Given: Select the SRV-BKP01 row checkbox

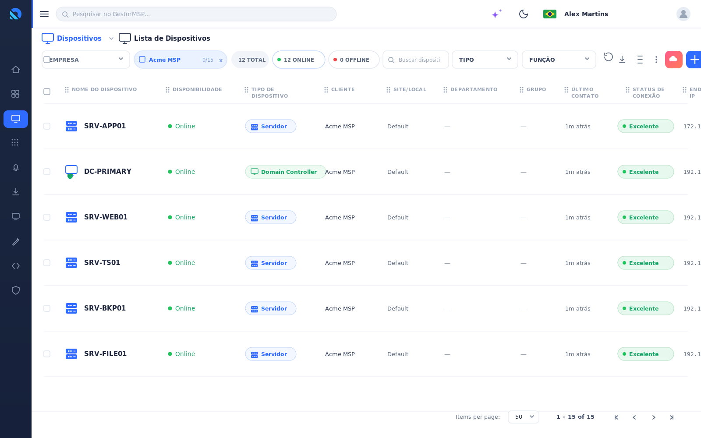Looking at the screenshot, I should [47, 308].
